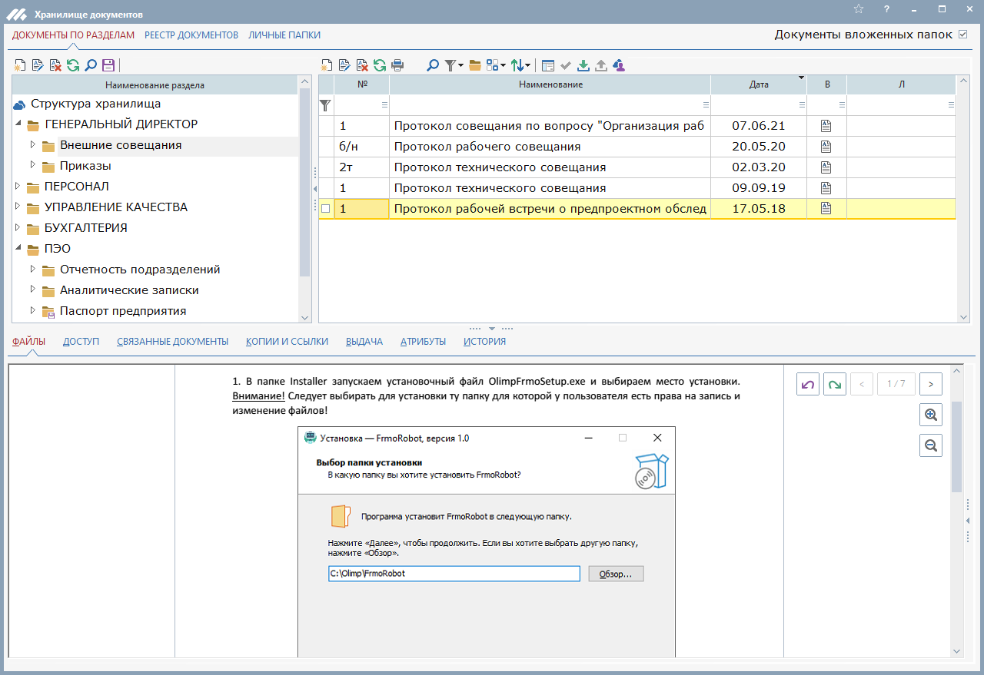984x675 pixels.
Task: Rotate the preview clockwise
Action: pos(835,384)
